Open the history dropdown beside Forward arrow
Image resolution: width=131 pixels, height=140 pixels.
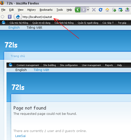tap(88, 10)
